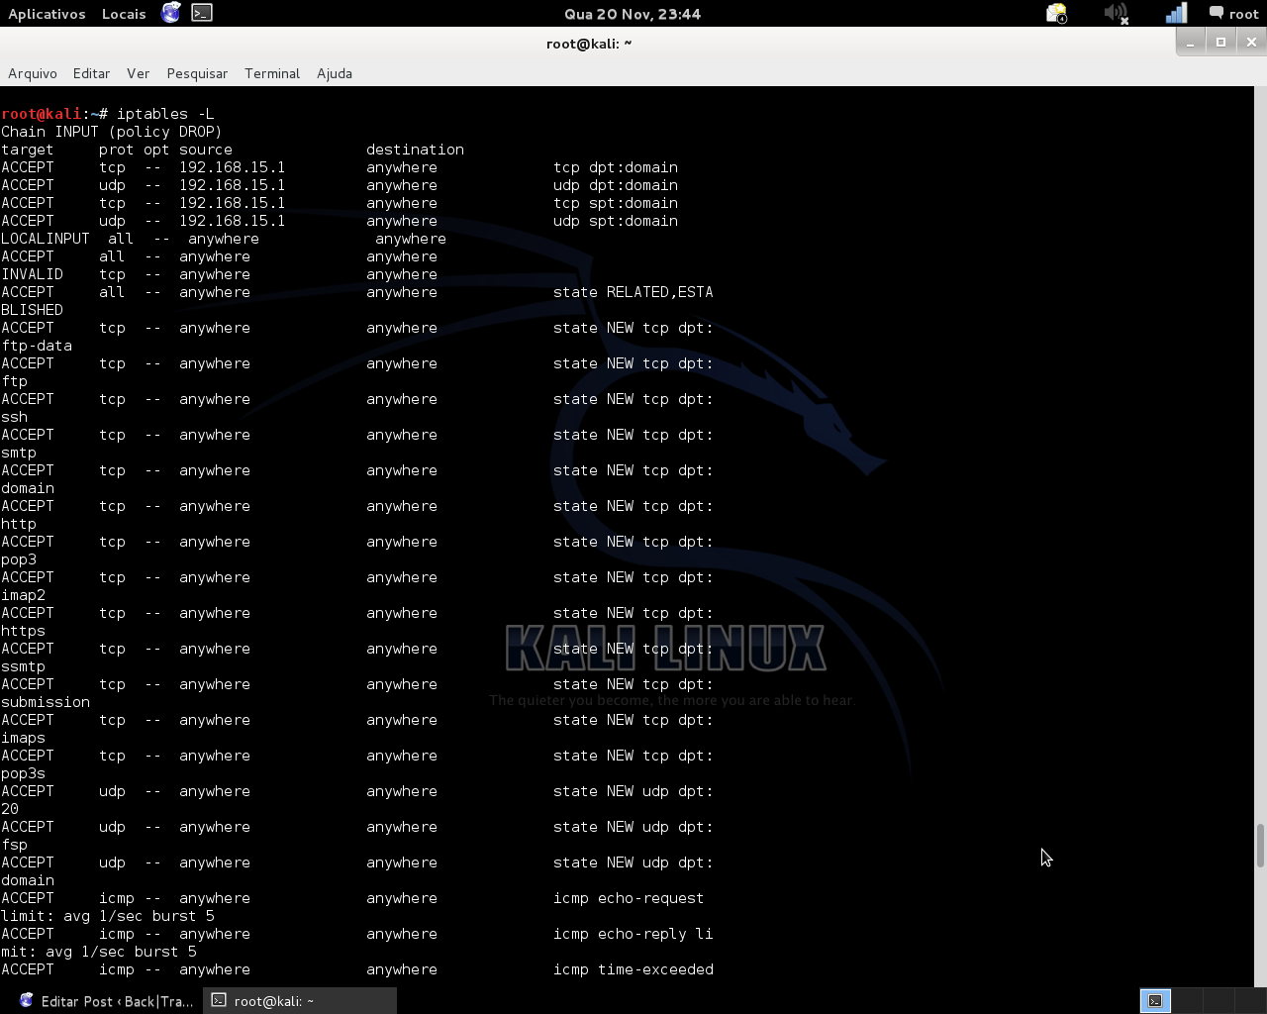Click the 'LOCALINPUT' target text
Viewport: 1267px width, 1014px height.
coord(46,239)
